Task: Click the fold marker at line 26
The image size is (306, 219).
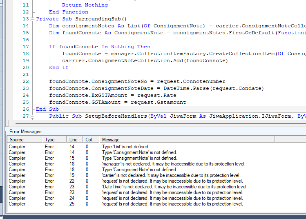Action: (32, 109)
